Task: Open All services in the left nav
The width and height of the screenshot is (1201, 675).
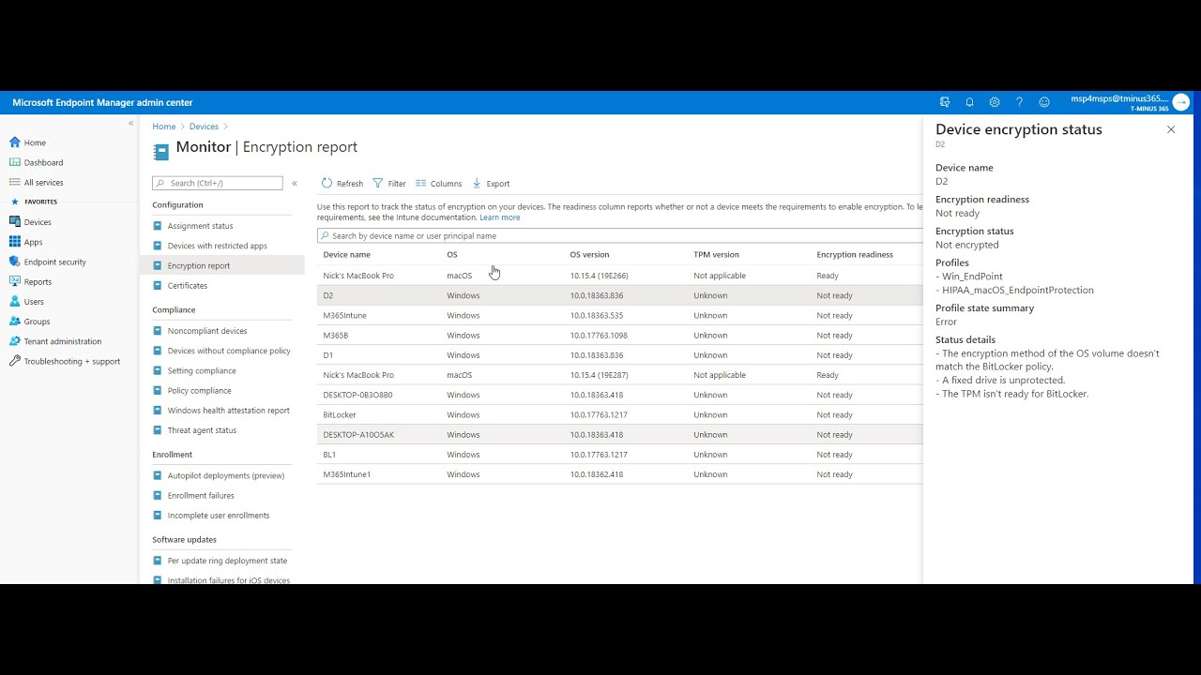Action: point(43,183)
